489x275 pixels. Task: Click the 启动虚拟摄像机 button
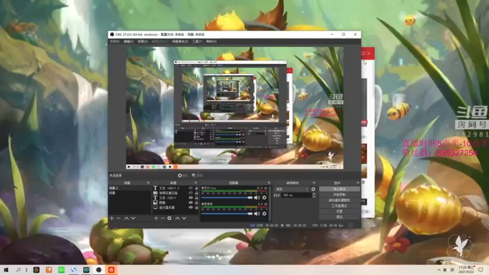[x=339, y=200]
